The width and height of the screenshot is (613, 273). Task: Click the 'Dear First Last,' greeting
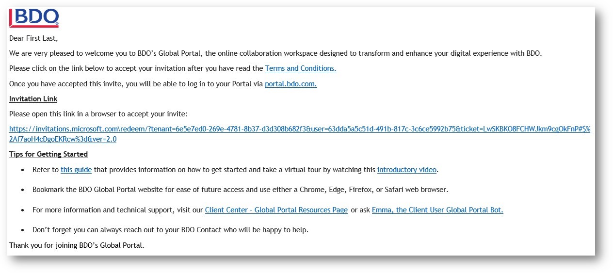point(33,38)
